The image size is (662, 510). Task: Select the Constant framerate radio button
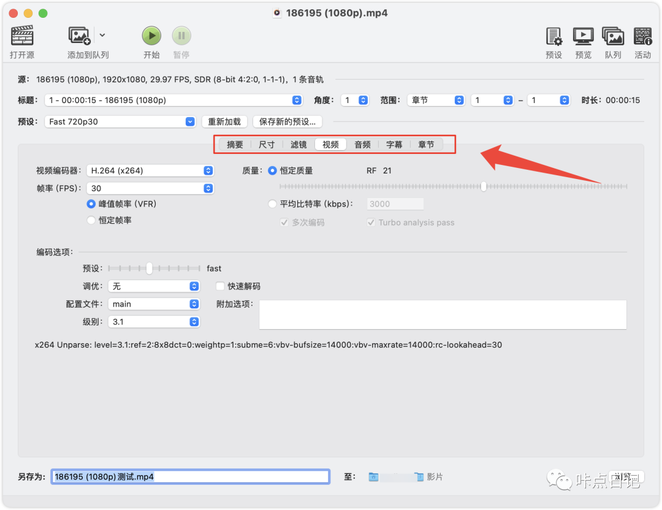pyautogui.click(x=91, y=220)
